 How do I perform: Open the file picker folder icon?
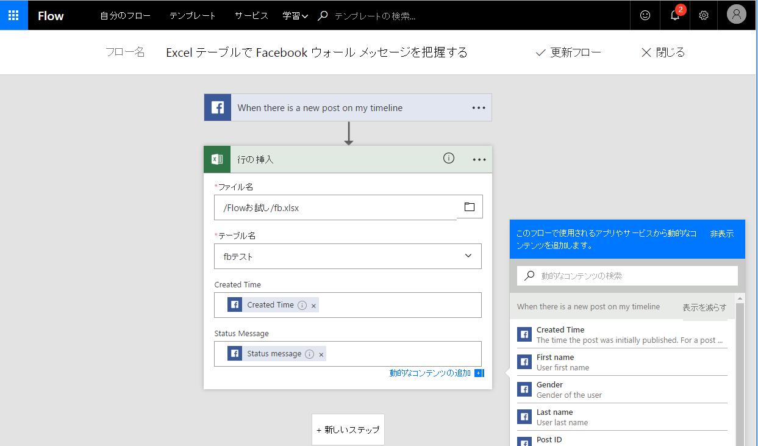[x=470, y=207]
